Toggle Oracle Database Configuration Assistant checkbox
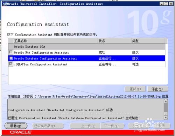 pyautogui.click(x=11, y=58)
